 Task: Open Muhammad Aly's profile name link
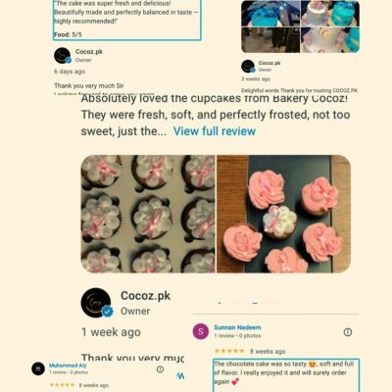(68, 366)
